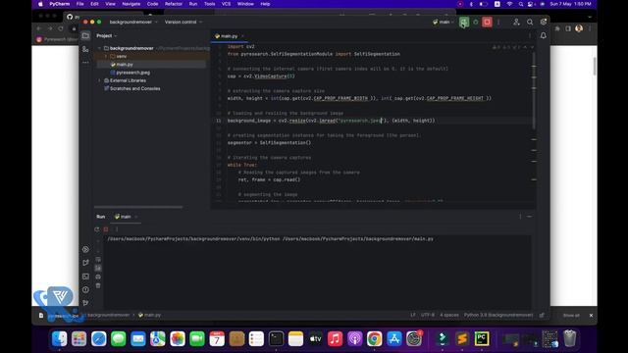Open the PyCharm application menu
The width and height of the screenshot is (628, 353).
60,4
